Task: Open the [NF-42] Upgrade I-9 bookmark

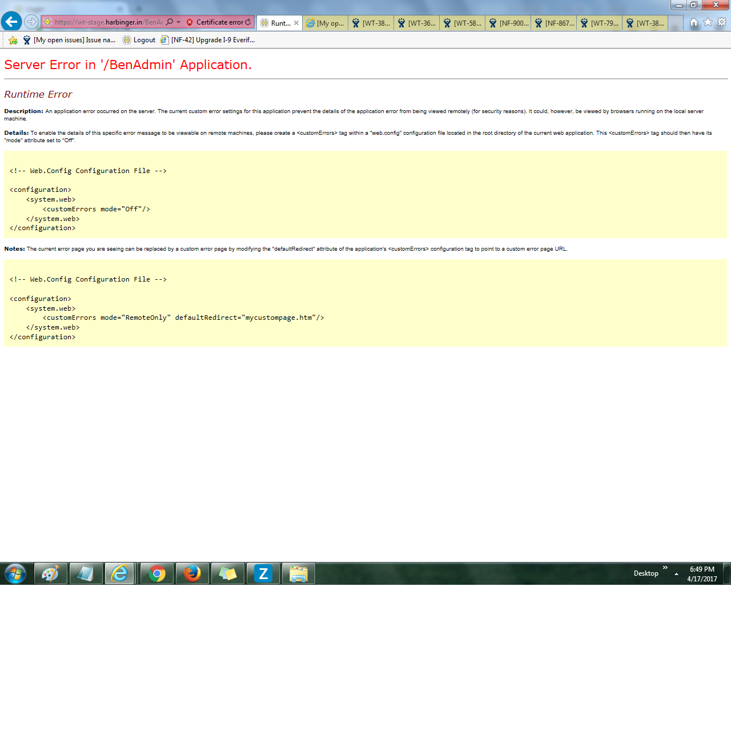Action: [x=207, y=40]
